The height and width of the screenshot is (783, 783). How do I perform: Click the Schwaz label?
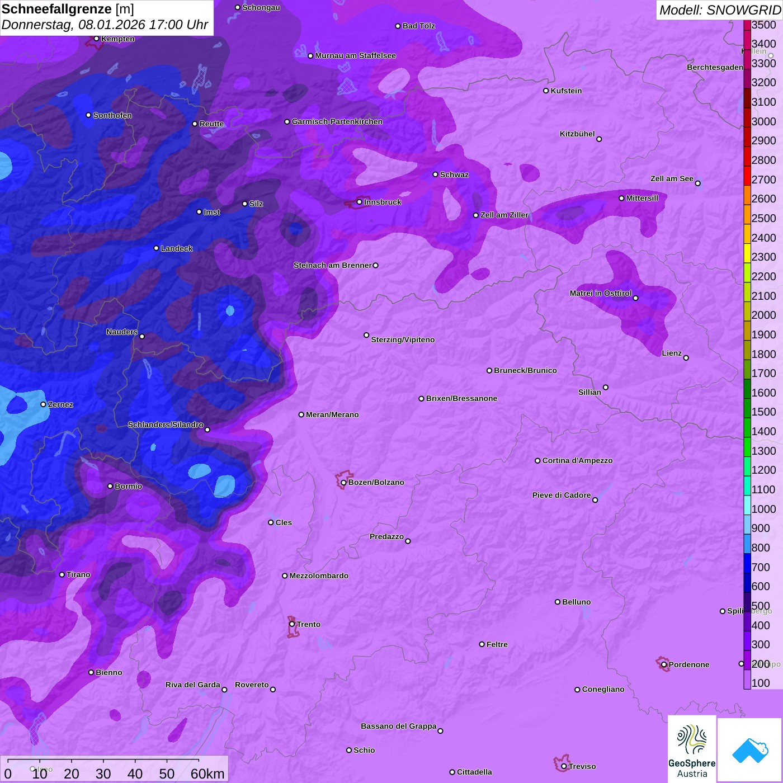tap(455, 174)
